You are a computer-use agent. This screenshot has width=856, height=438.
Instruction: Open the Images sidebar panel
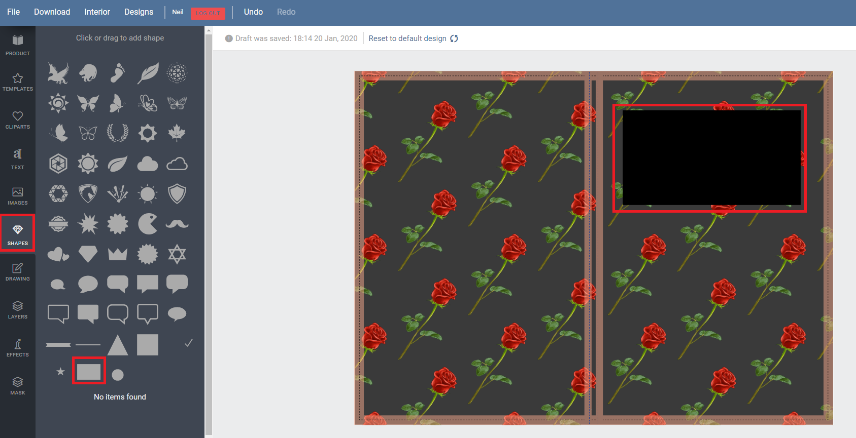18,196
